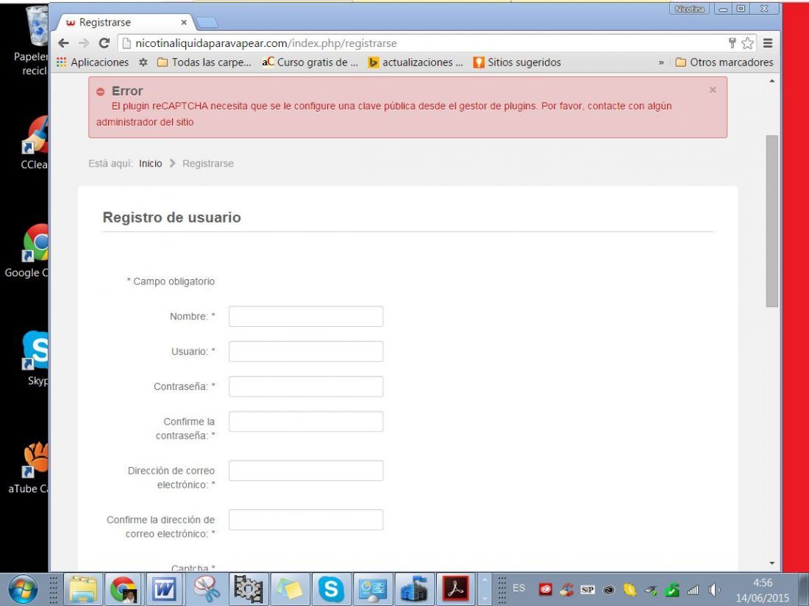809x606 pixels.
Task: Click scroll up arrow of page
Action: click(771, 82)
